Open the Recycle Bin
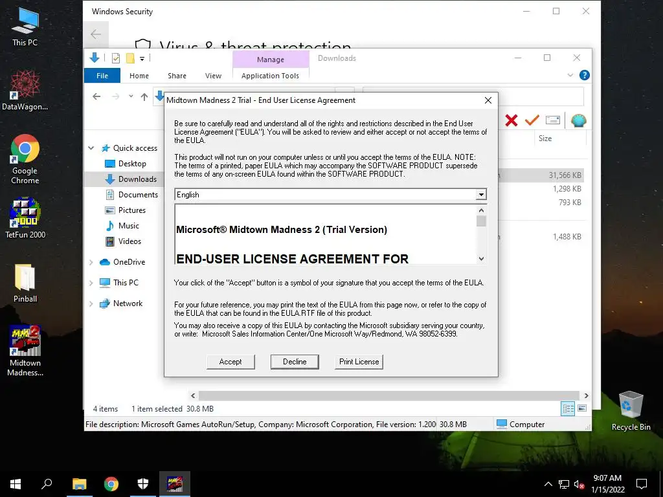Viewport: 663px width, 497px height. point(631,410)
